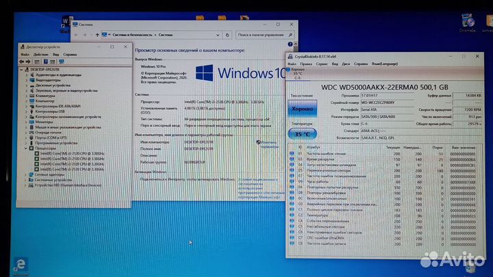Viewport: 493px width, 277px height.
Task: Open the Действие menu in Device Manager
Action: 39,54
